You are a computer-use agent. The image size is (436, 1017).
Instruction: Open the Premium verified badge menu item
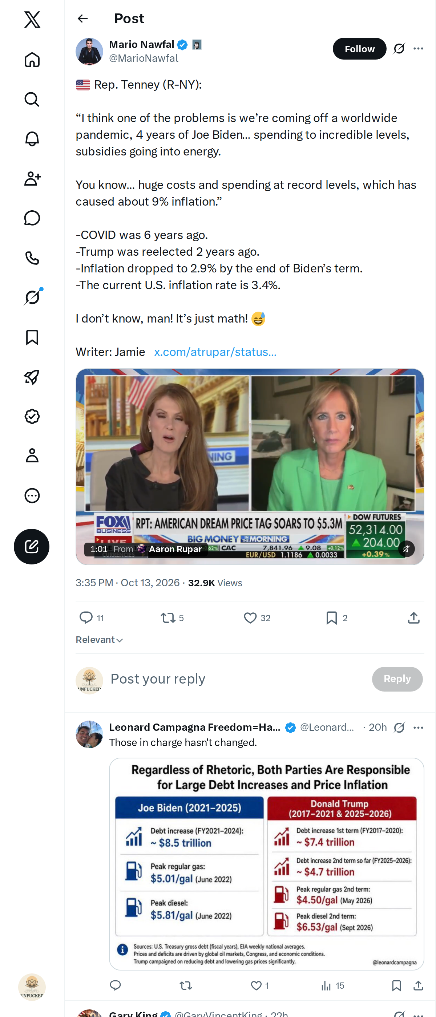click(x=32, y=417)
